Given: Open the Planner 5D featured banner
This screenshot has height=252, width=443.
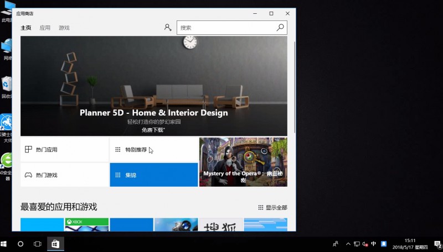Looking at the screenshot, I should coord(154,86).
